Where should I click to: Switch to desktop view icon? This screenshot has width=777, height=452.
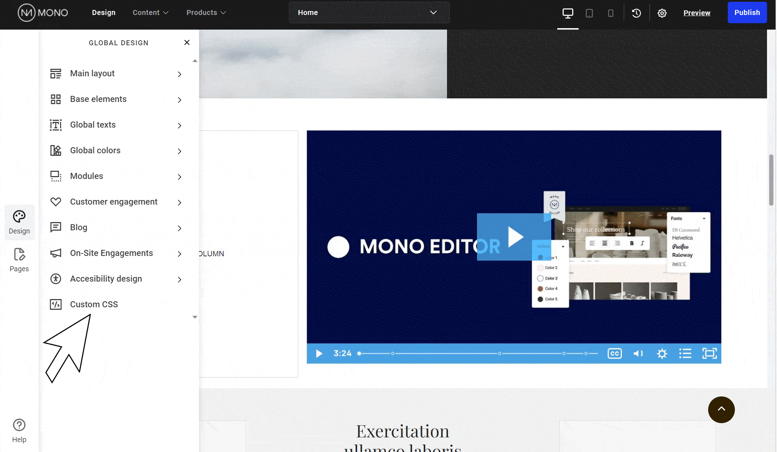point(568,13)
